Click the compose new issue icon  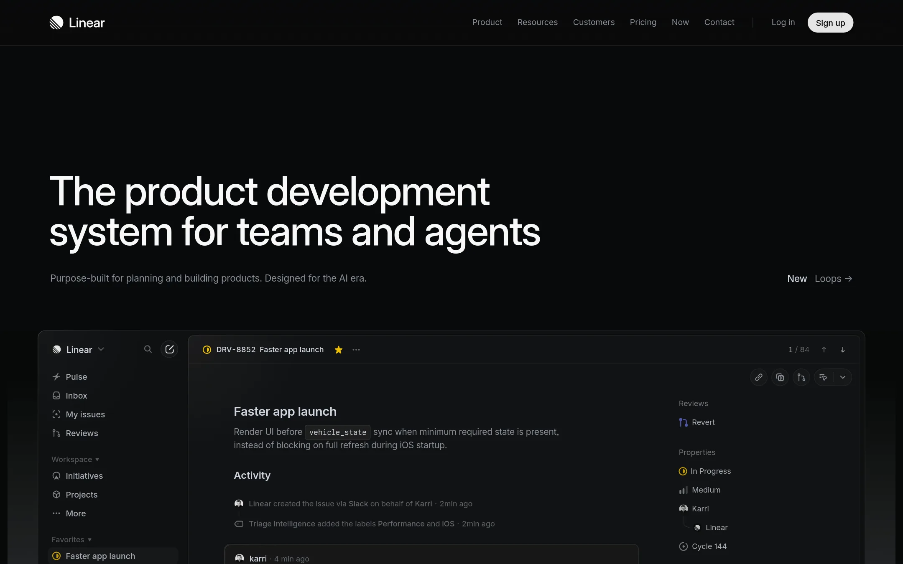pyautogui.click(x=169, y=349)
